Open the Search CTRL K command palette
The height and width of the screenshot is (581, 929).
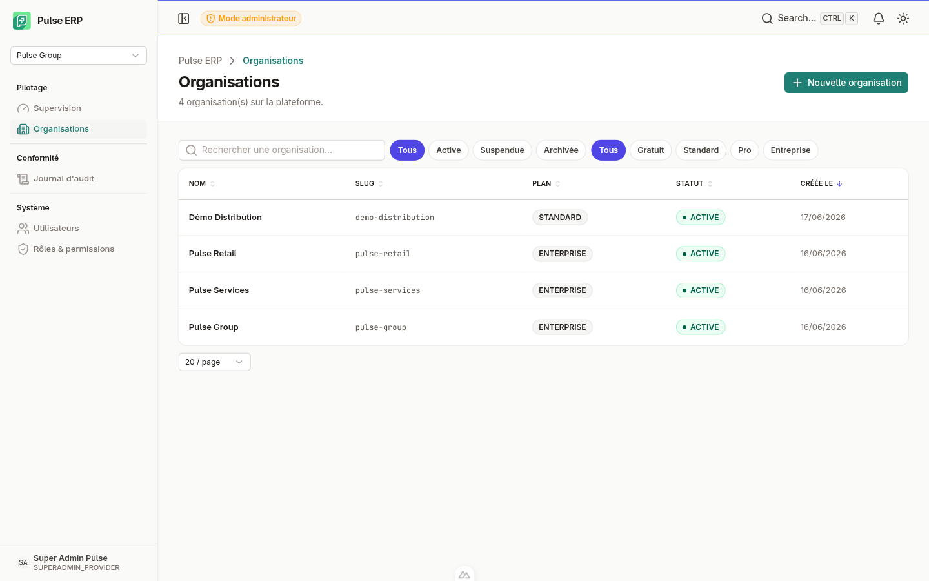[x=810, y=19]
